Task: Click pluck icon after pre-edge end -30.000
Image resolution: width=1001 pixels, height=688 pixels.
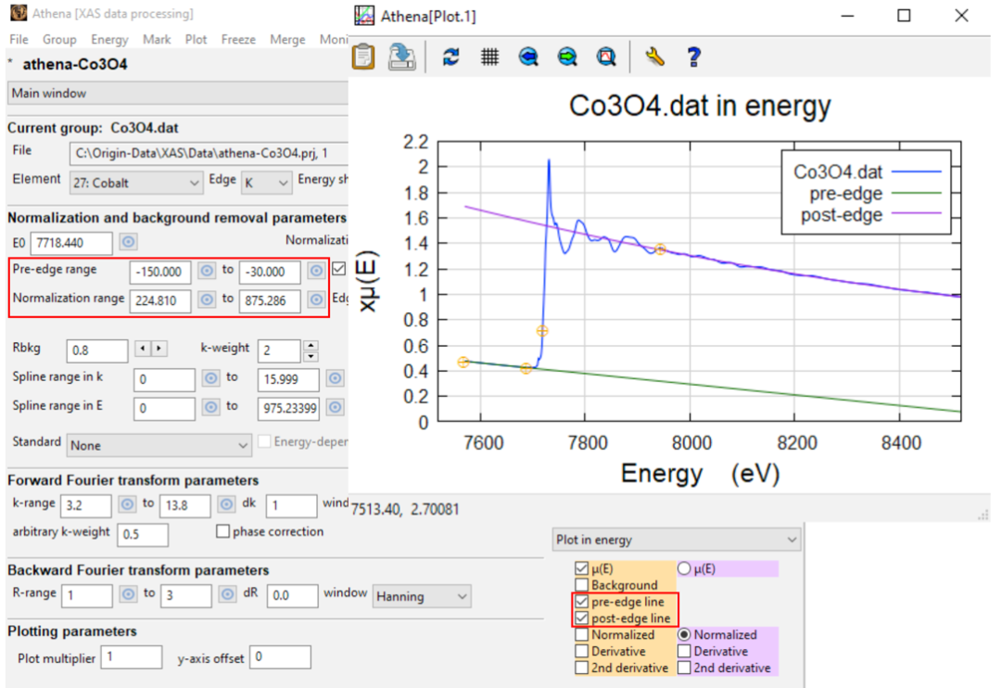Action: (316, 271)
